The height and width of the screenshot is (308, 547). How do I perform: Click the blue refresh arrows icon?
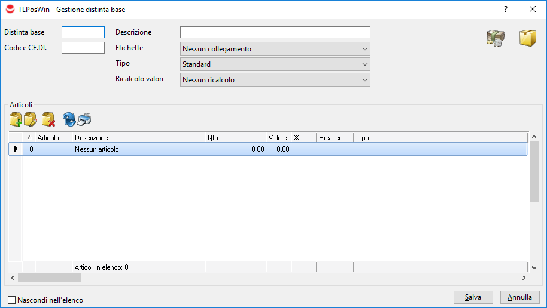point(69,119)
